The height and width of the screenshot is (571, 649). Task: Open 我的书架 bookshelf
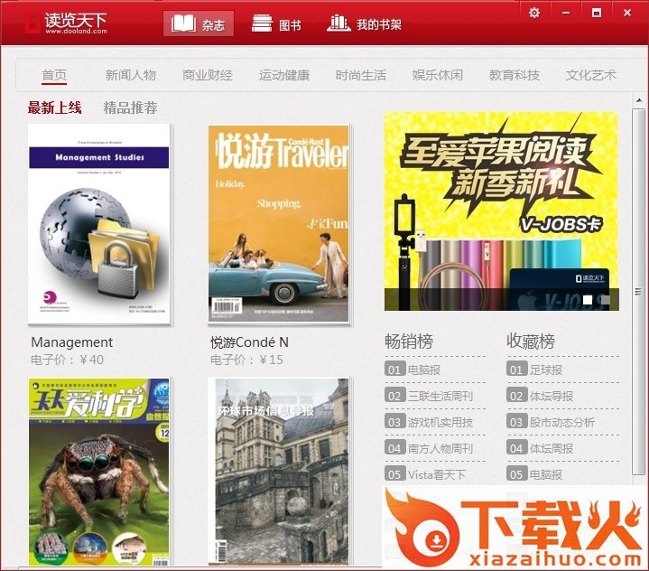352,24
